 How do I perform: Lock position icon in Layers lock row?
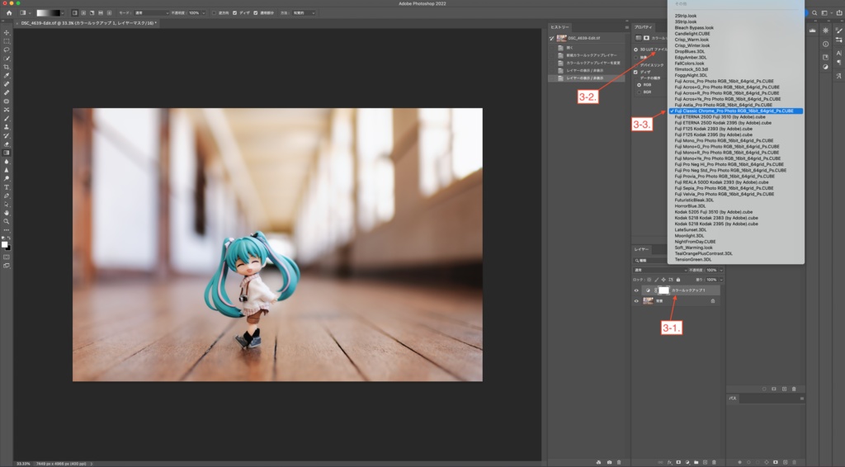[x=663, y=280]
